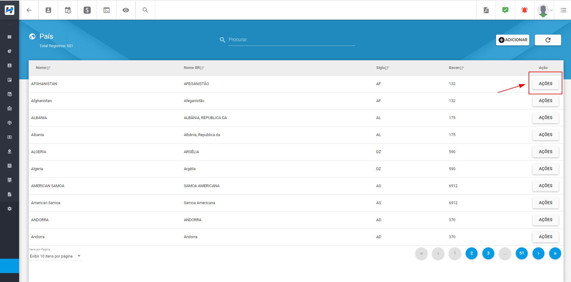Open the contact card toolbar icon
Image resolution: width=571 pixels, height=282 pixels.
48,10
